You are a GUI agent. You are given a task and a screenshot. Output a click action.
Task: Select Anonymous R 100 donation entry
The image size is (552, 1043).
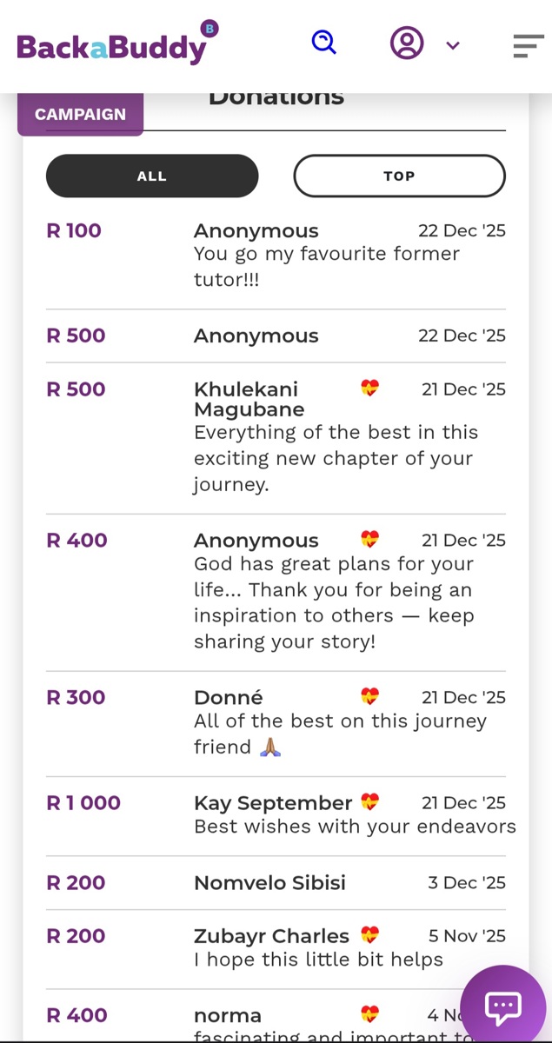pyautogui.click(x=276, y=256)
